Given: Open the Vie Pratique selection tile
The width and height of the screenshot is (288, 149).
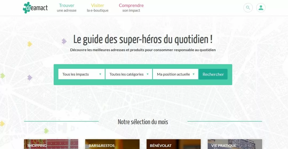Looking at the screenshot, I should [235, 144].
